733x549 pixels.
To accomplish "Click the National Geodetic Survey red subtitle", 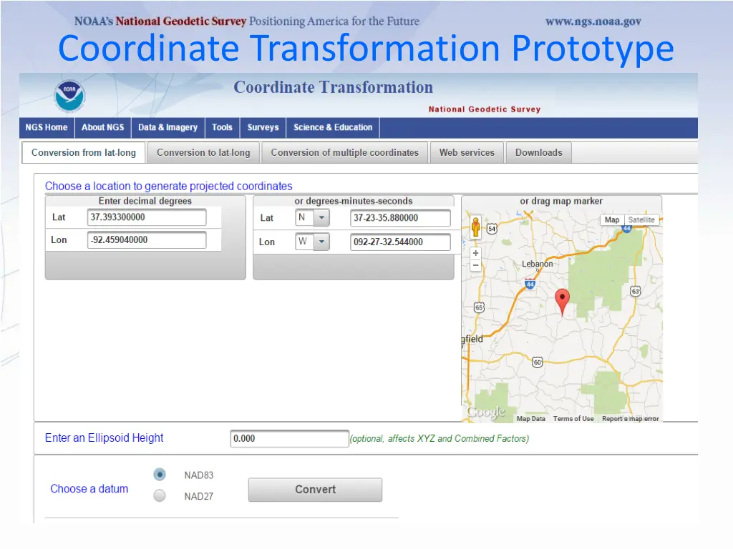I will (x=485, y=109).
